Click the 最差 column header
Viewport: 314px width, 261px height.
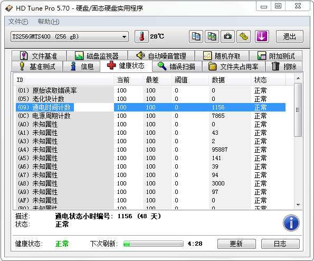157,80
